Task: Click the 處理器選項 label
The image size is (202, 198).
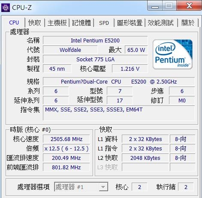Action: tap(33, 187)
